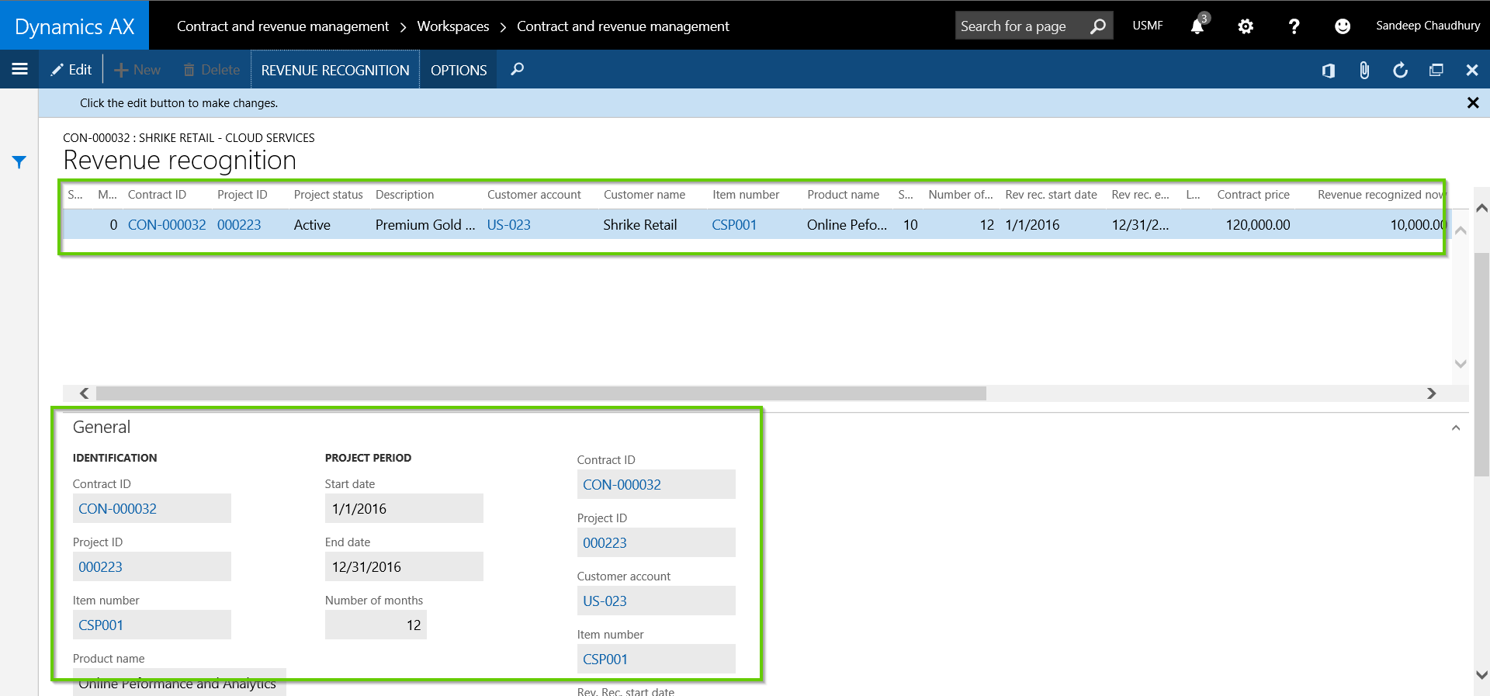The width and height of the screenshot is (1490, 696).
Task: Select the 10,000.00 revenue recognized cell
Action: click(1418, 225)
